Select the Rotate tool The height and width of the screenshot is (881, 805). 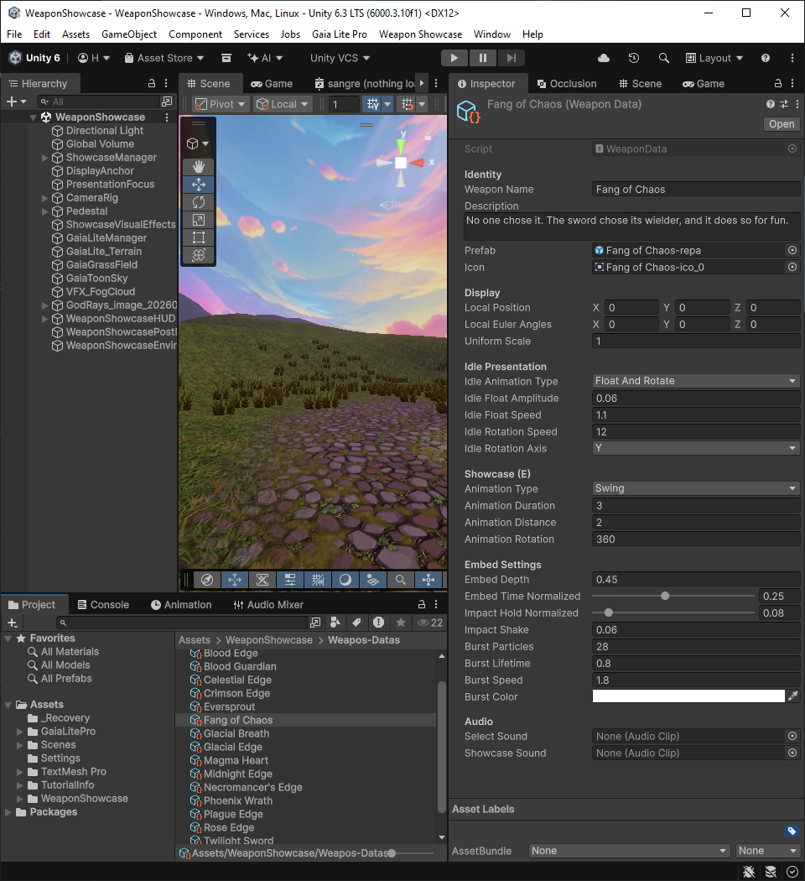pos(198,202)
